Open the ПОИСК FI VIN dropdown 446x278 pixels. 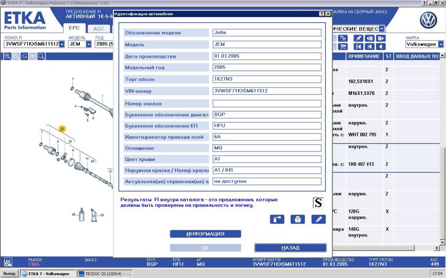click(x=62, y=44)
